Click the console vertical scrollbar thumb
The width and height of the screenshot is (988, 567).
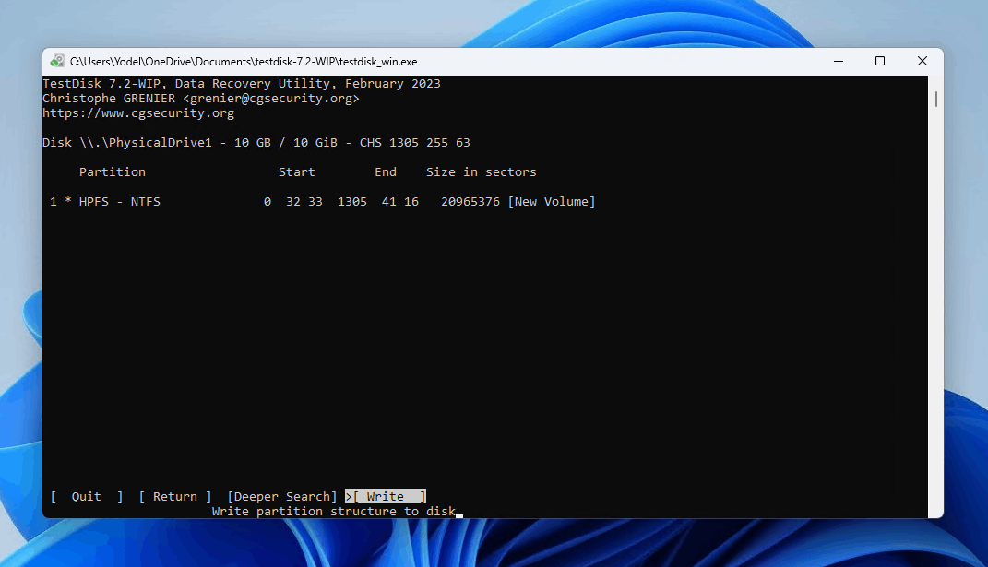(935, 99)
